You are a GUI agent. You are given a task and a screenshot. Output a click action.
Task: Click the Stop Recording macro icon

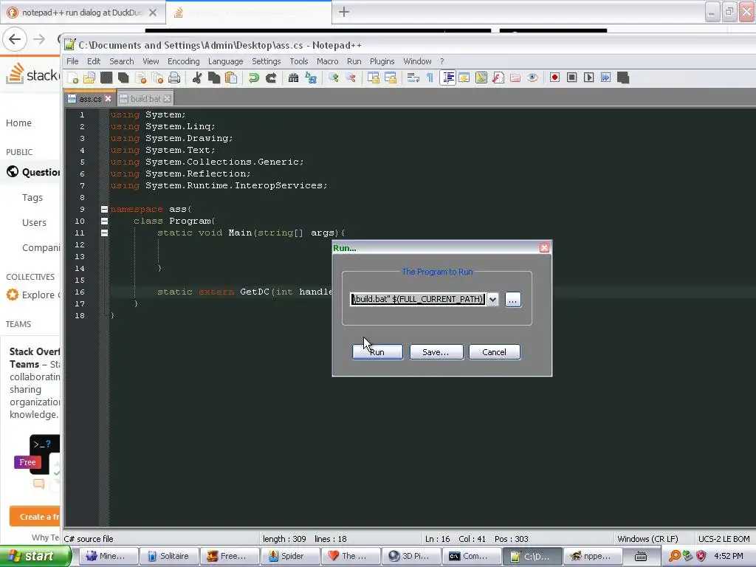(x=572, y=78)
